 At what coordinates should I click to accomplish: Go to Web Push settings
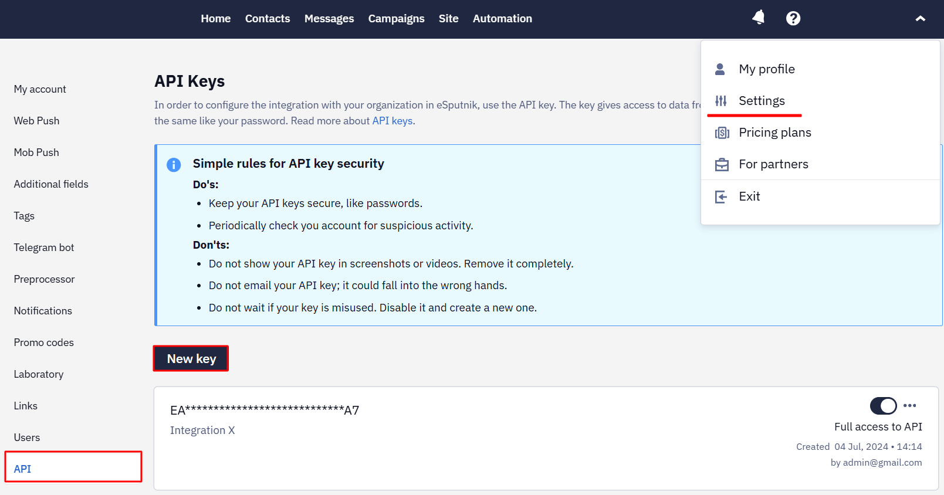pos(36,121)
